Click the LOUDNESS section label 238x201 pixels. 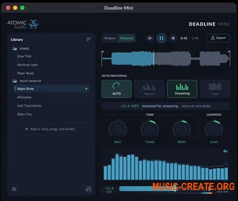click(x=214, y=114)
